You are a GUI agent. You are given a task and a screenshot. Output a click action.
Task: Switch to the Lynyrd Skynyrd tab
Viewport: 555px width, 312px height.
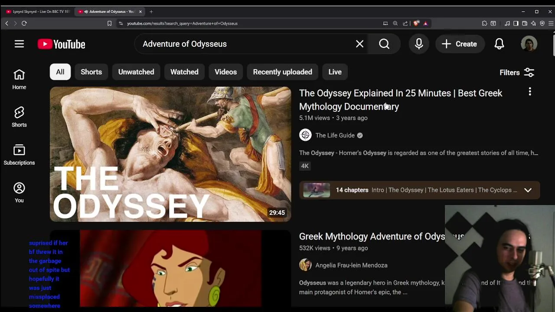[37, 12]
